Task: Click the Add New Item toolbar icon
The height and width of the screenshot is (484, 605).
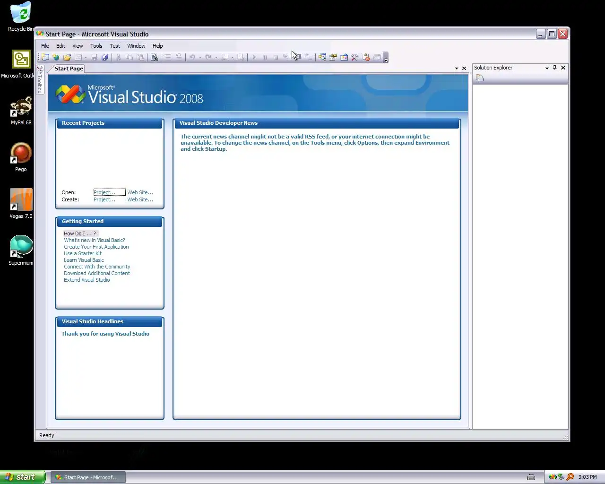Action: click(78, 57)
